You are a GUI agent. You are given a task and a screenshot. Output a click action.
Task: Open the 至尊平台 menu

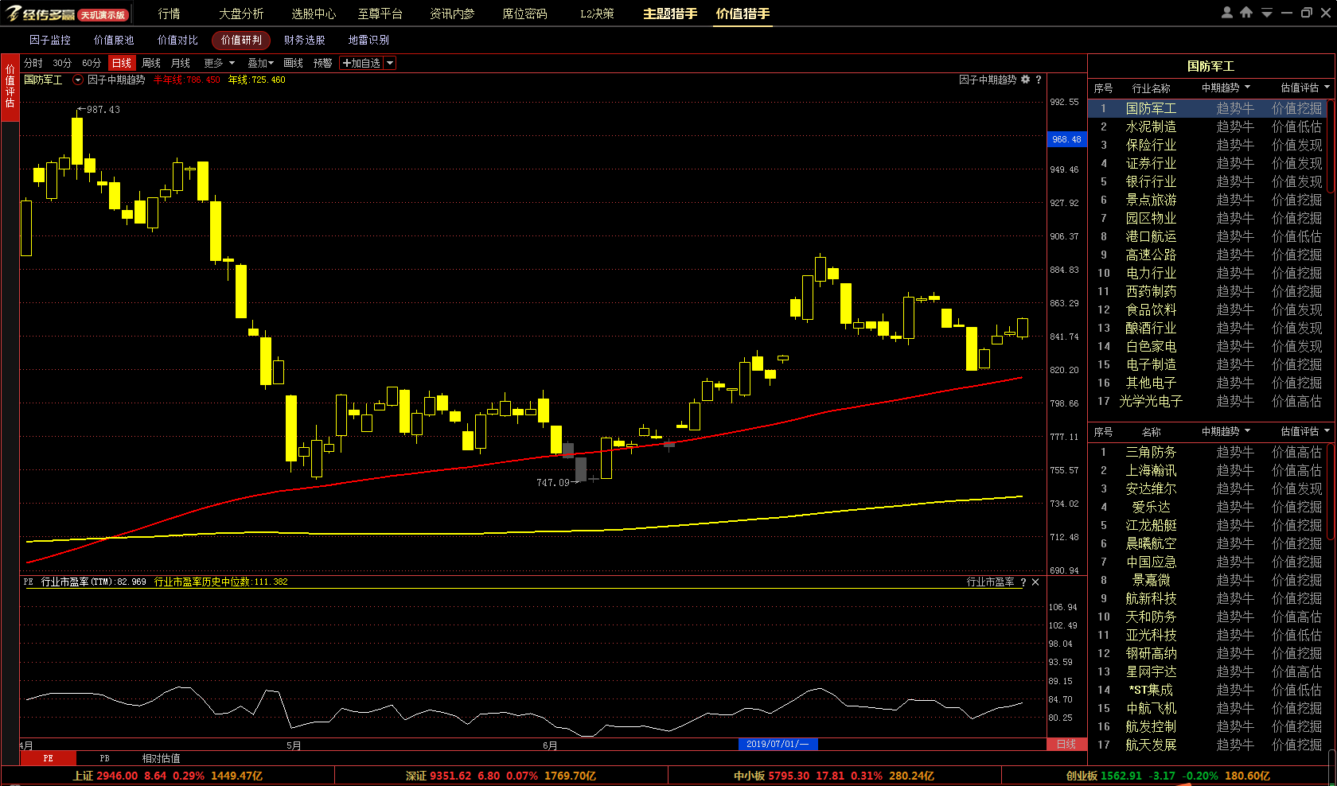click(380, 14)
